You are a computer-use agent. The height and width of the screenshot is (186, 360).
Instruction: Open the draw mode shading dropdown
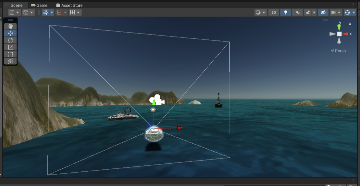pyautogui.click(x=260, y=12)
